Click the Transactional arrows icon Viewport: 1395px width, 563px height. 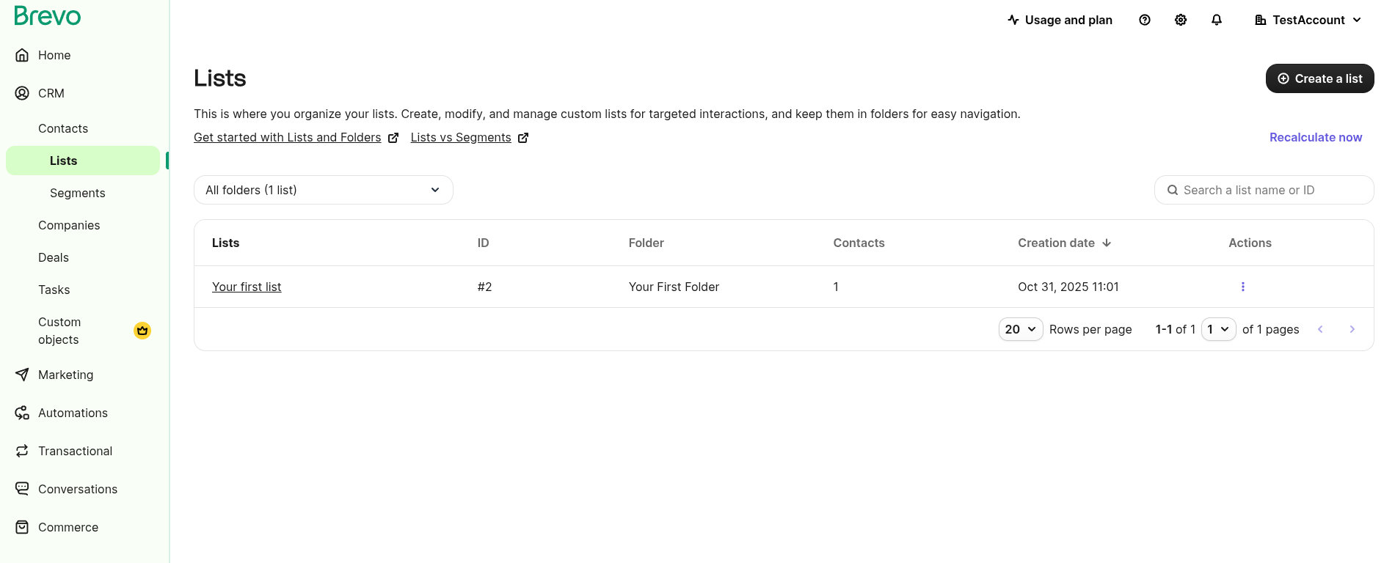click(22, 451)
